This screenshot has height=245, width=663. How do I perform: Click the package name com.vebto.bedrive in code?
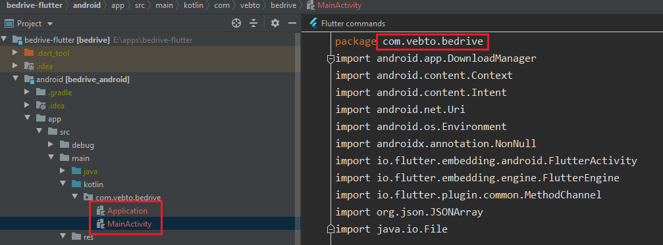(x=433, y=41)
